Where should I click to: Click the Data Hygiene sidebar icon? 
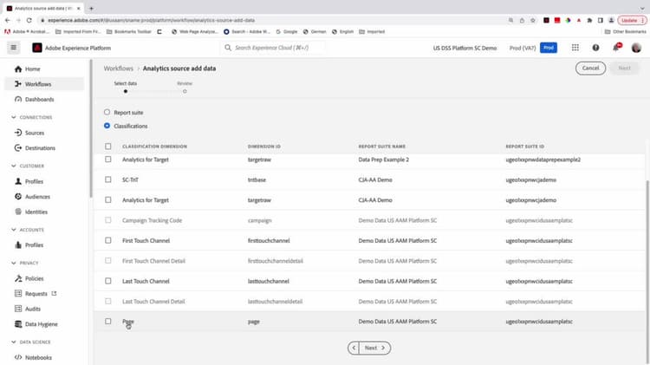tap(18, 324)
